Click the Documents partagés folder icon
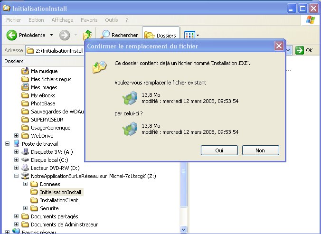This screenshot has width=321, height=234. [25, 216]
